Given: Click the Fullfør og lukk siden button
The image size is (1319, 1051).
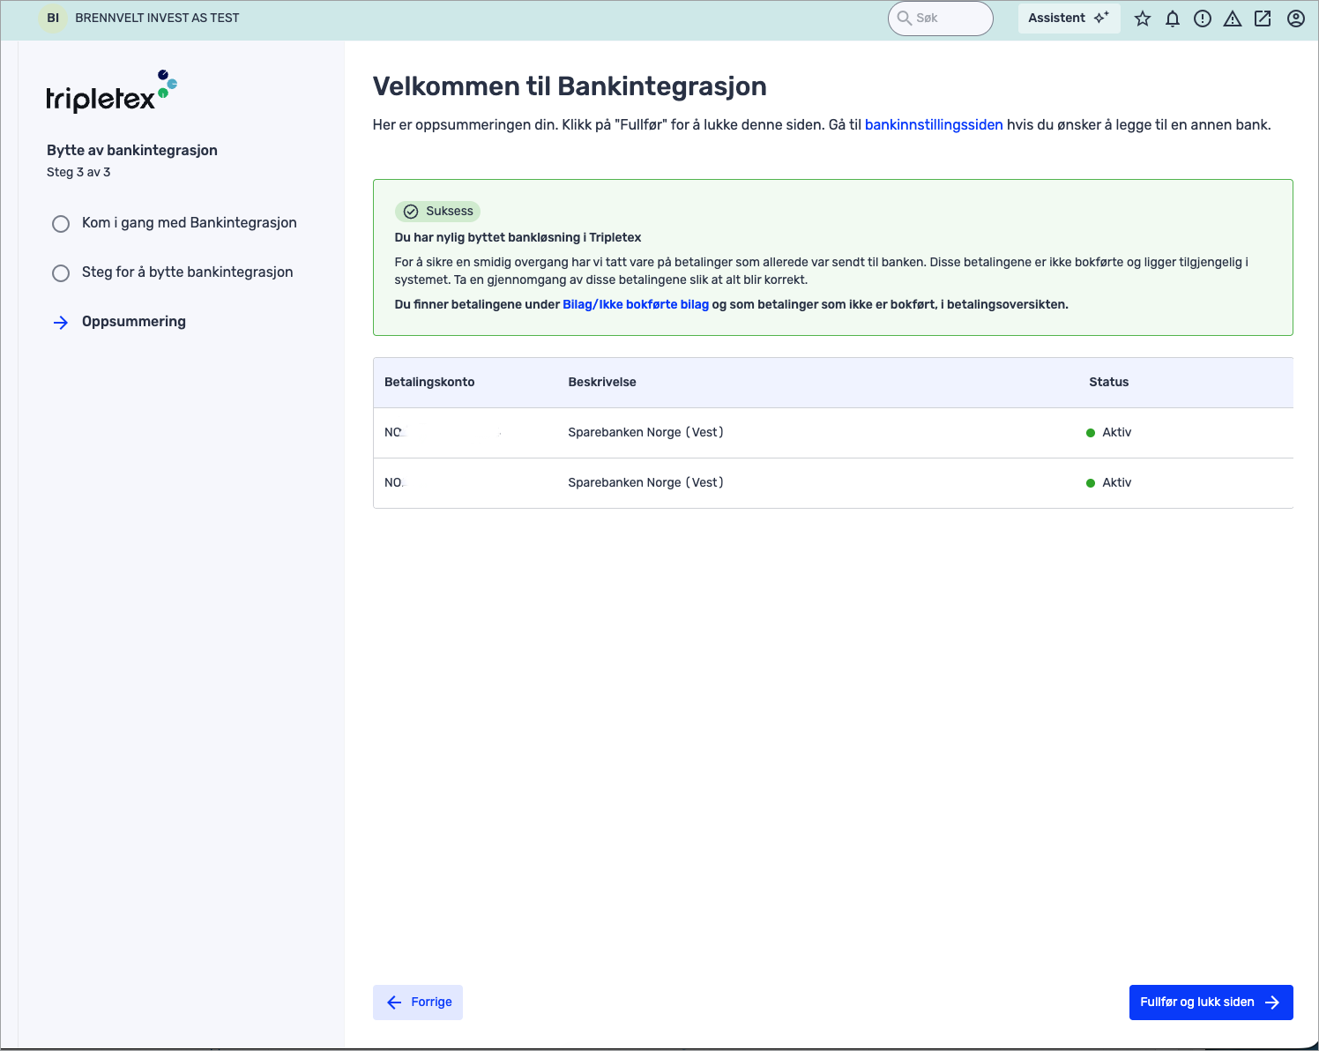Looking at the screenshot, I should [1211, 1002].
